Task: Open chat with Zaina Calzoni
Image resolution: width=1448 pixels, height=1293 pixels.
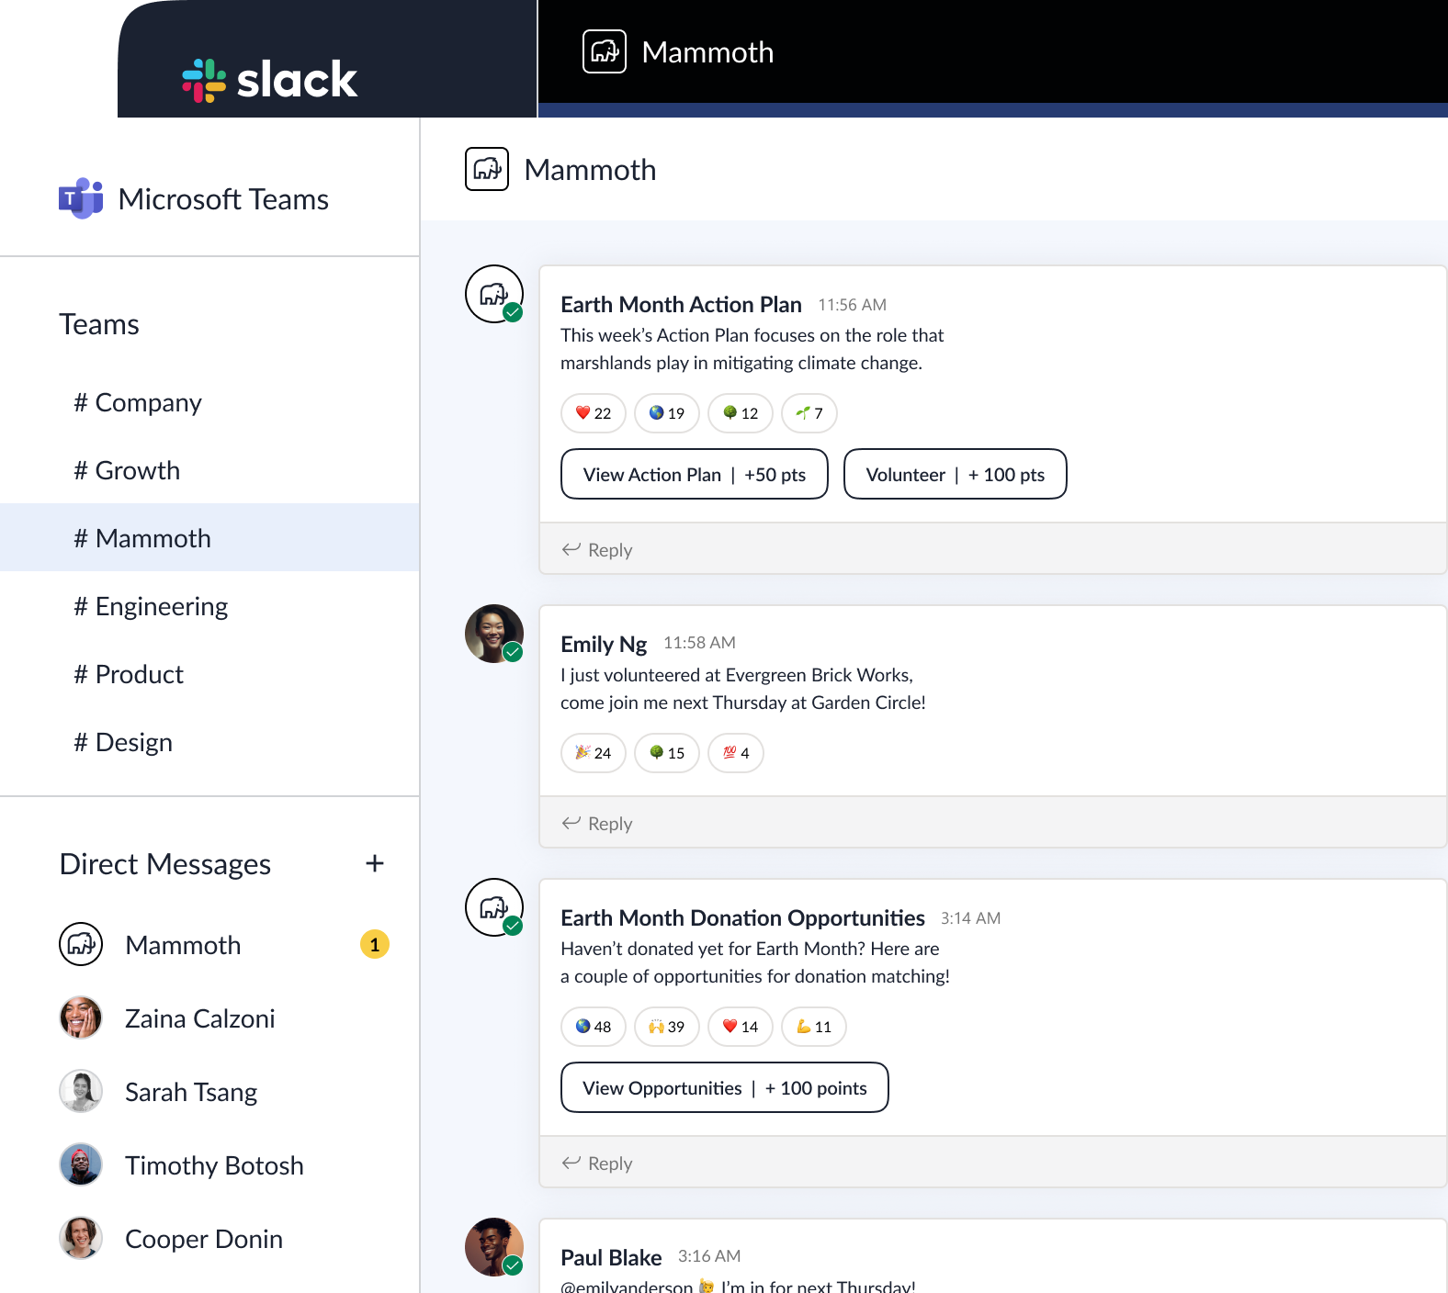Action: point(200,1018)
